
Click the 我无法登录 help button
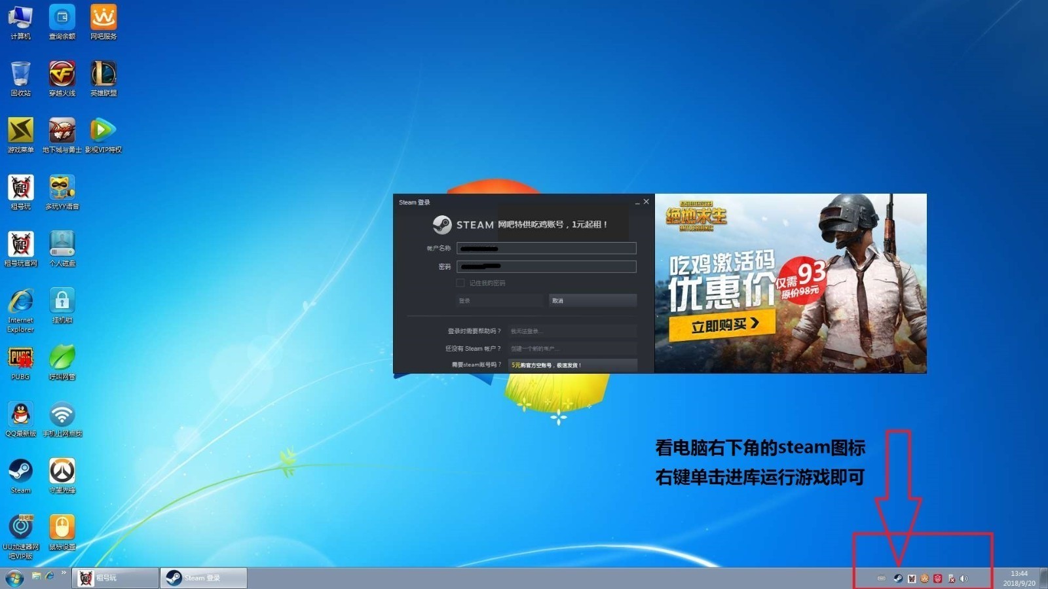[572, 331]
